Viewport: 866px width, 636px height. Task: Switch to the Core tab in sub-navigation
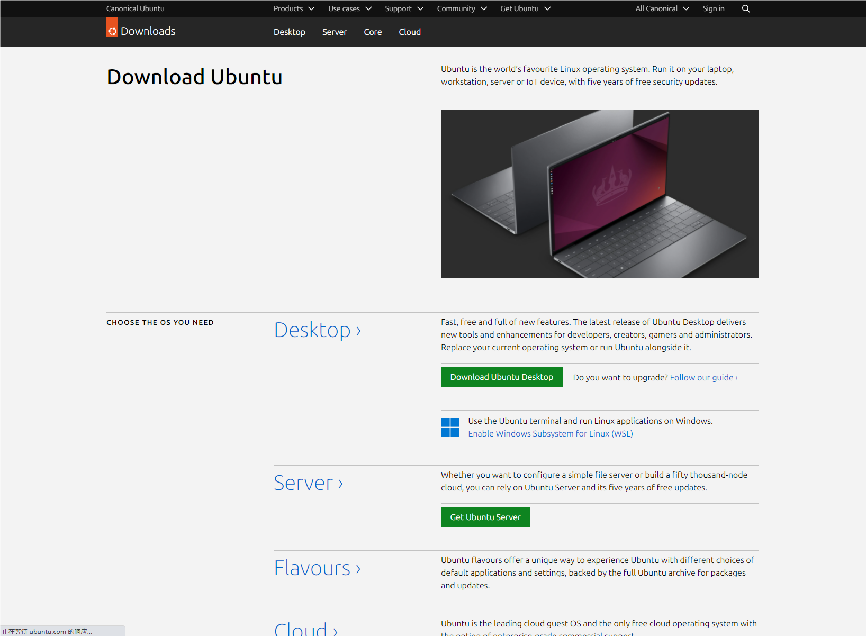[373, 32]
